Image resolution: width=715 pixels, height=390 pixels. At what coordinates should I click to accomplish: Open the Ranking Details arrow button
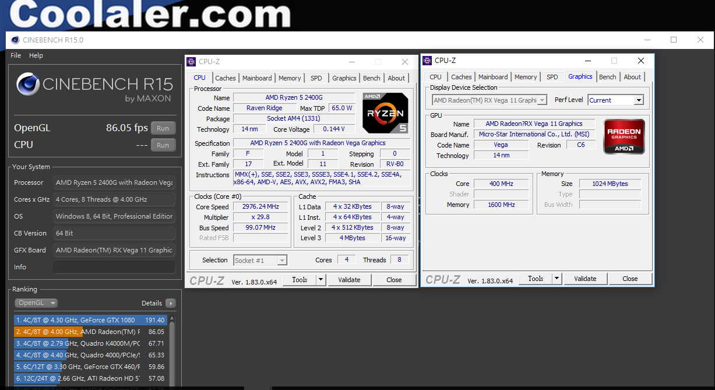point(170,303)
